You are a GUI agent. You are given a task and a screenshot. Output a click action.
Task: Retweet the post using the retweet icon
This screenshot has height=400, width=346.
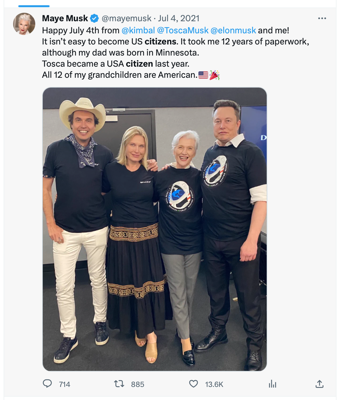click(x=119, y=384)
